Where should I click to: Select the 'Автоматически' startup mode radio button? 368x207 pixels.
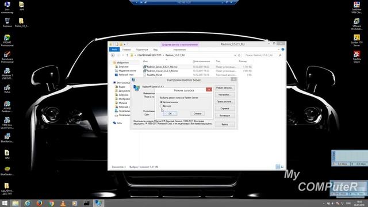click(161, 102)
